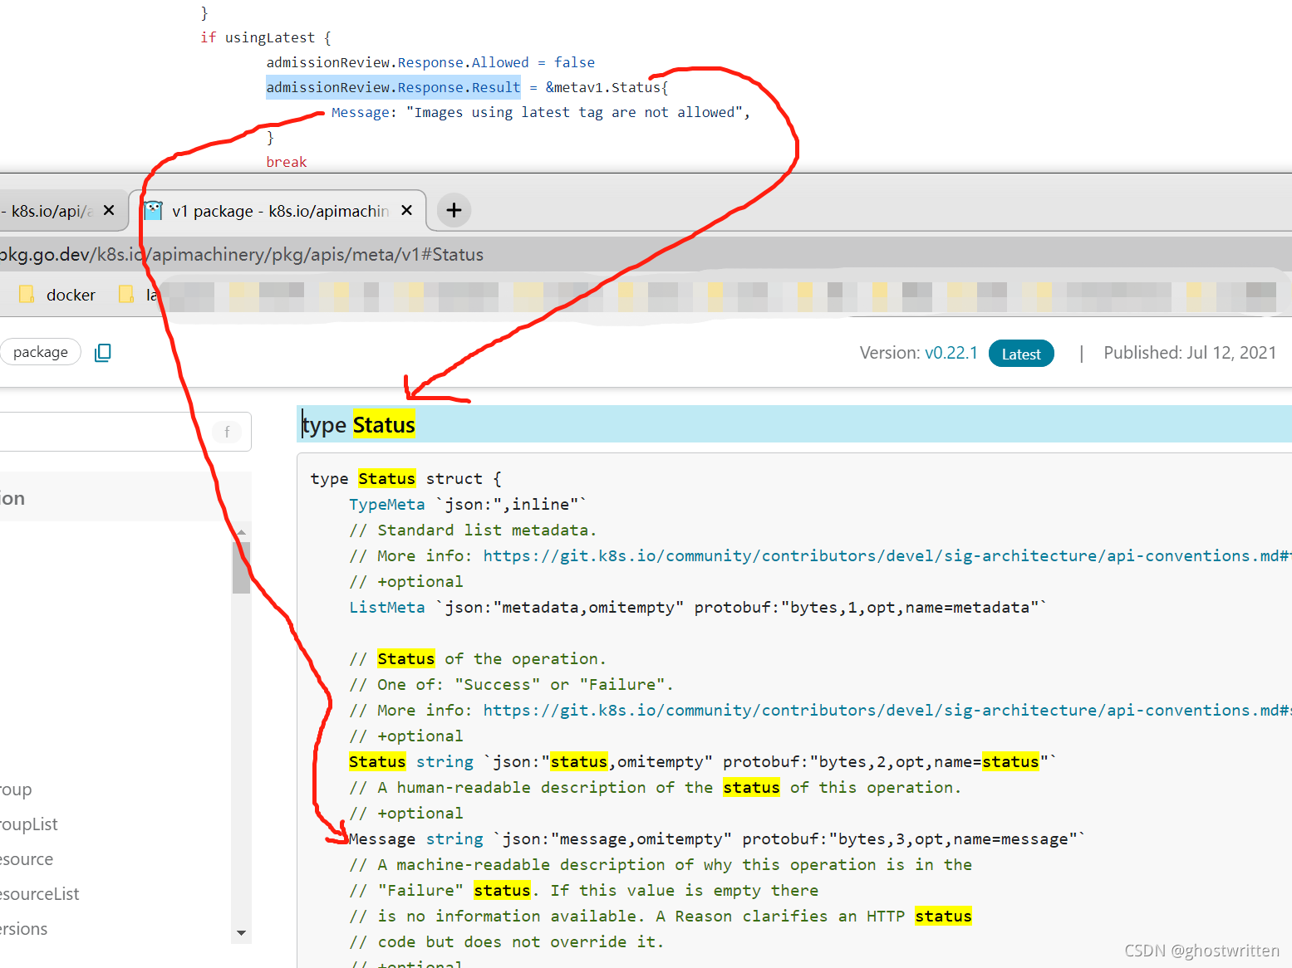
Task: Select the v1 package k8s.io/apimachinery tab
Action: 278,211
